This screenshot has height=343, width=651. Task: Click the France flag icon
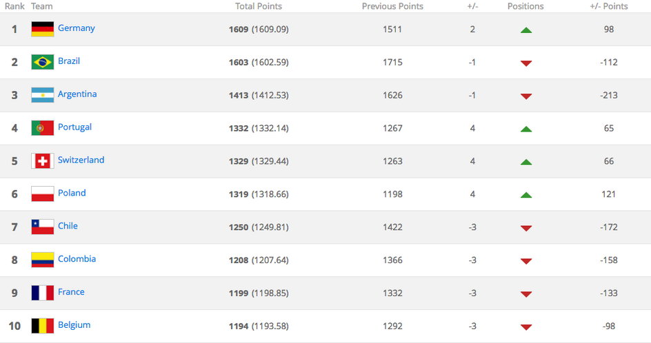(42, 293)
